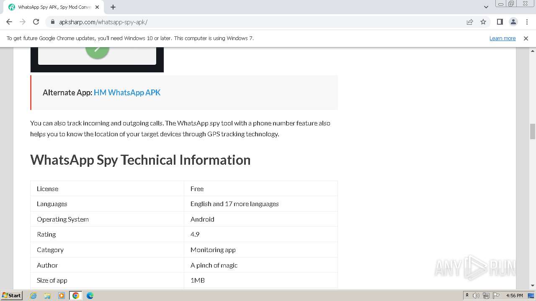Image resolution: width=536 pixels, height=301 pixels.
Task: Open Action Center flag icon
Action: [496, 296]
